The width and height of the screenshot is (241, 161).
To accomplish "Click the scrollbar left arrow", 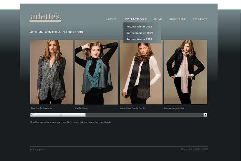I will [32, 115].
